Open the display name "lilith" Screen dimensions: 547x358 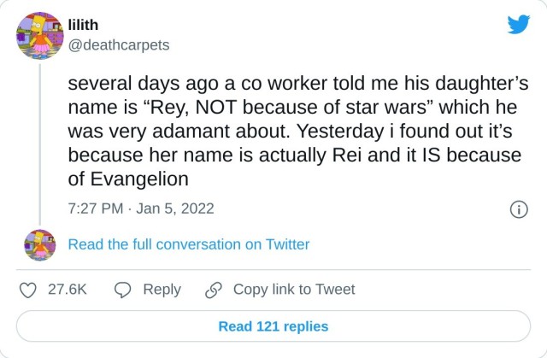click(x=84, y=26)
